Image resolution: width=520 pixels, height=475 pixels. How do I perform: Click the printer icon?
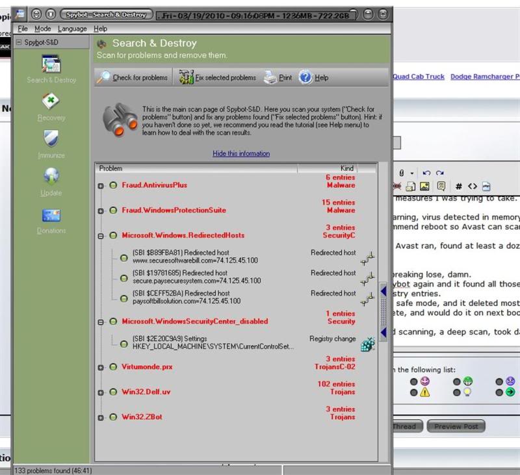(270, 77)
